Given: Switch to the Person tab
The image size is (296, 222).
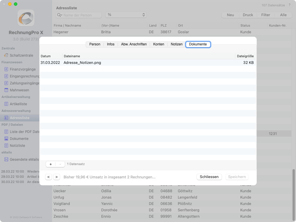Looking at the screenshot, I should tap(95, 44).
